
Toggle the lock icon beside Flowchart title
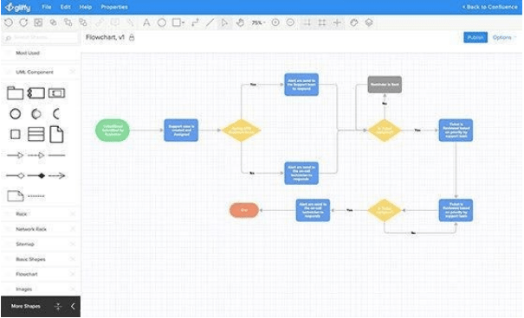tap(132, 38)
